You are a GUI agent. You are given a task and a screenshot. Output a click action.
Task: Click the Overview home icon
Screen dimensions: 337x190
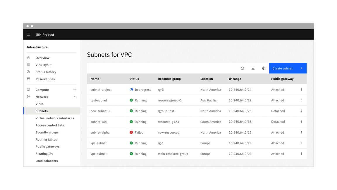coord(29,58)
